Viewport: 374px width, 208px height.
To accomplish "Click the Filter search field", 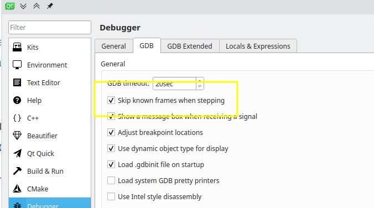I will click(x=50, y=27).
